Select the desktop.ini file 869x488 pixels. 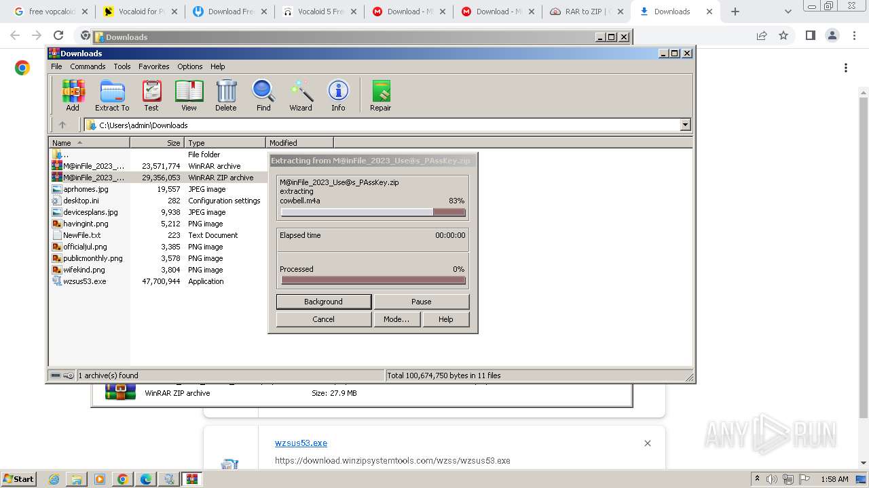click(81, 201)
